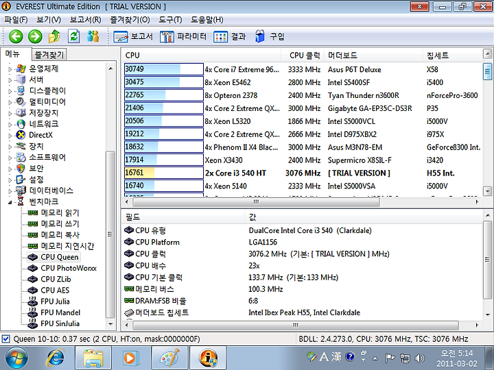Viewport: 494px width, 370px height.
Task: Click the highlighted 16761 score bar
Action: (x=163, y=173)
